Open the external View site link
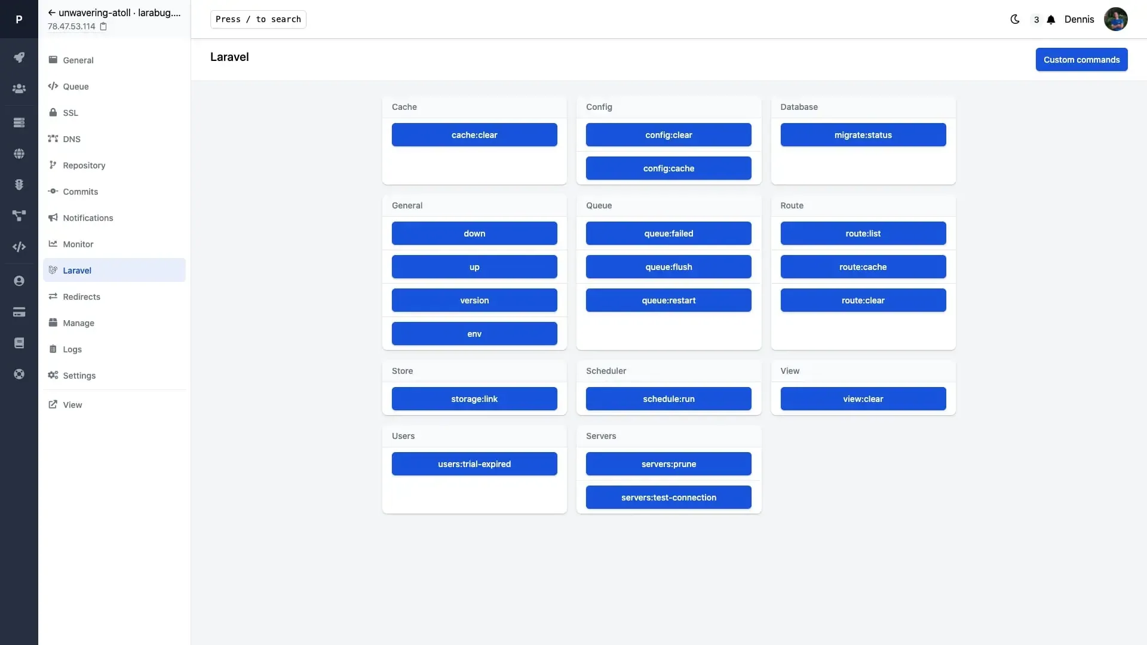1147x645 pixels. click(72, 405)
